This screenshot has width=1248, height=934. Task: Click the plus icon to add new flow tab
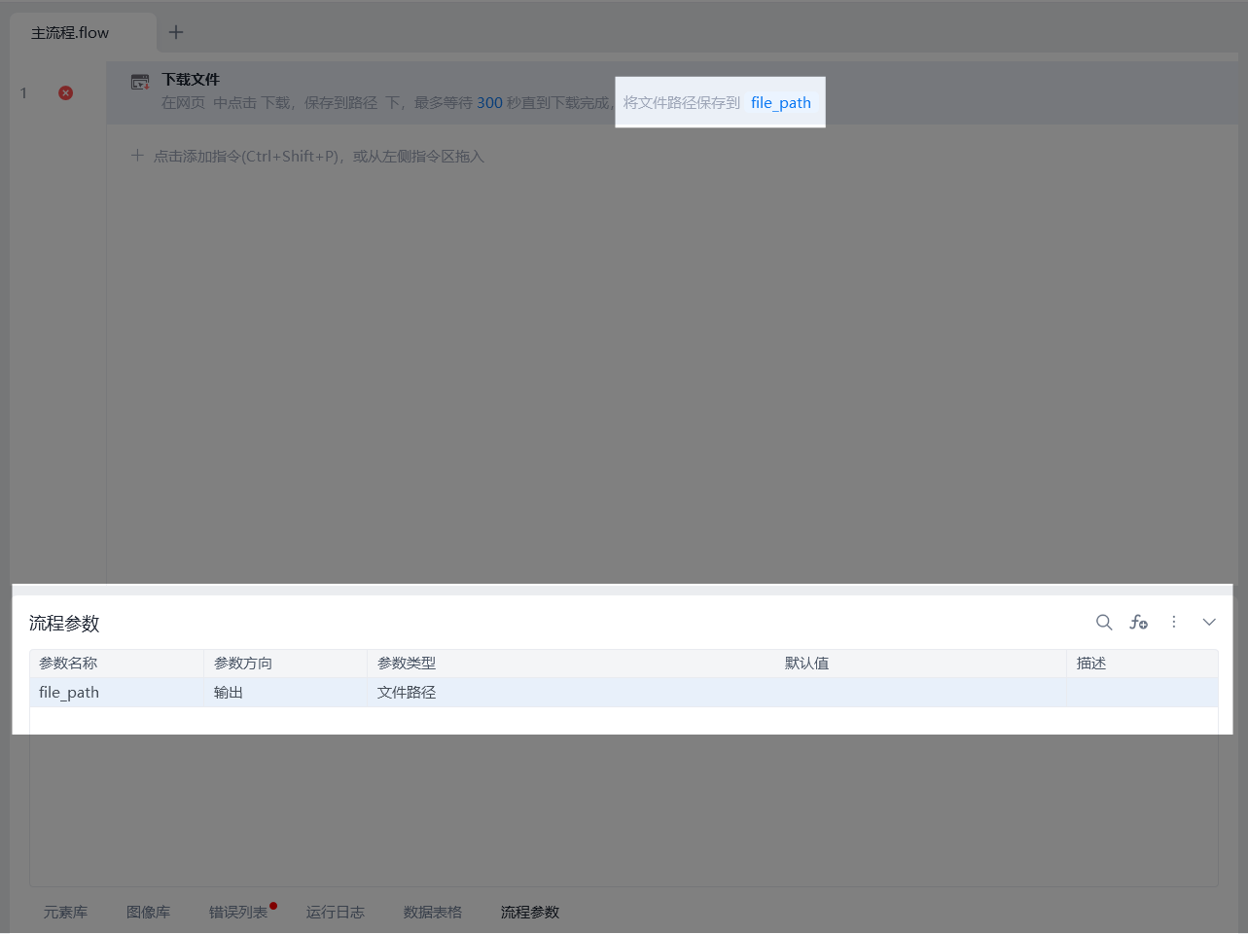coord(176,32)
